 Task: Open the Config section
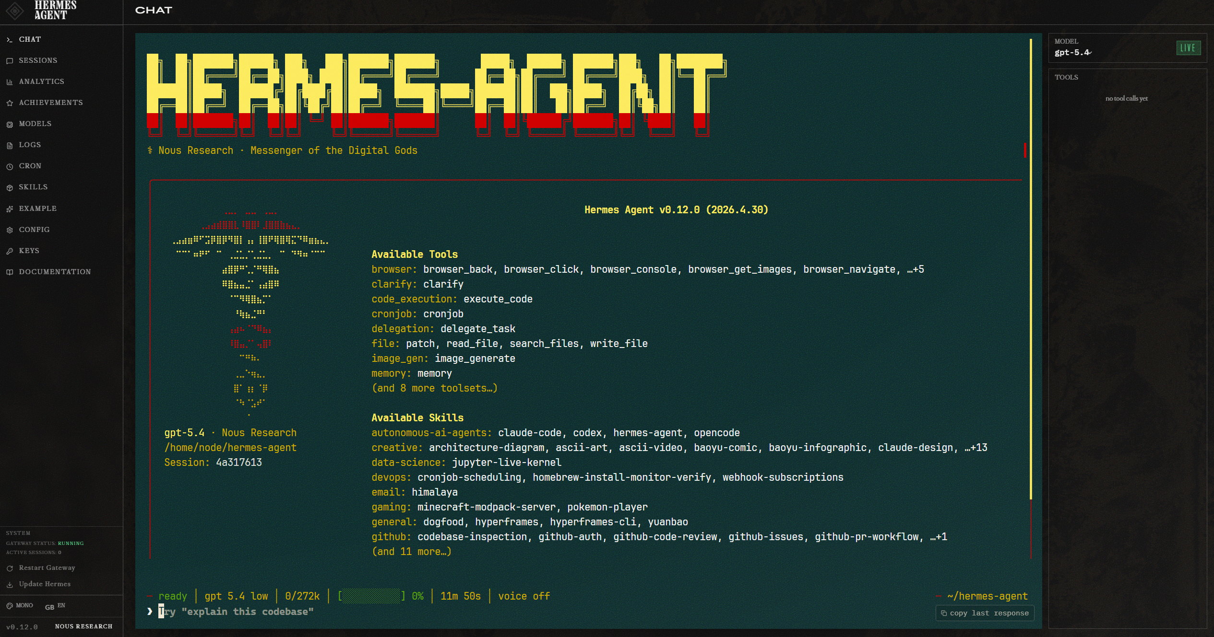[x=34, y=230]
